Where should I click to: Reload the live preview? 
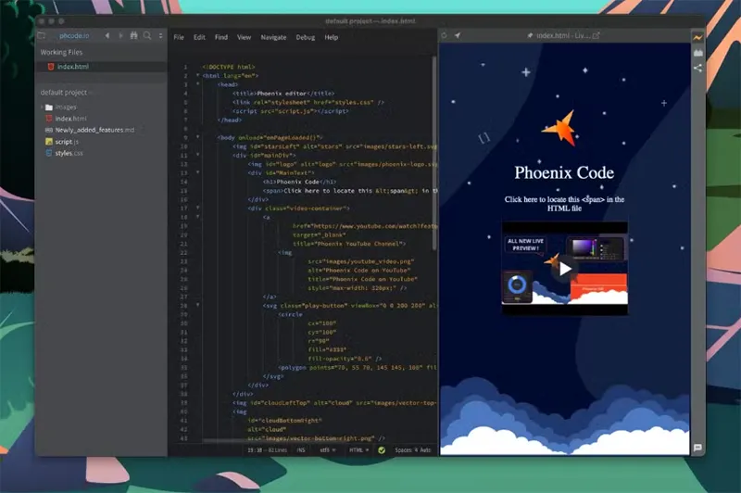click(x=444, y=36)
